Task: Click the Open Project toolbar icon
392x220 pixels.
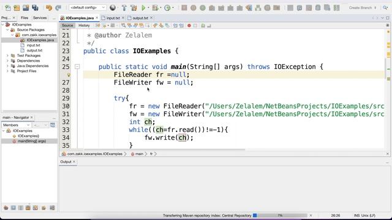Action: (26, 8)
